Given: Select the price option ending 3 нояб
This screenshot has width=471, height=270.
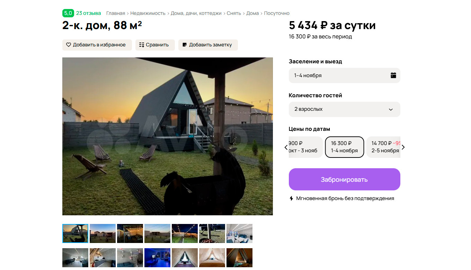Looking at the screenshot, I should 306,147.
